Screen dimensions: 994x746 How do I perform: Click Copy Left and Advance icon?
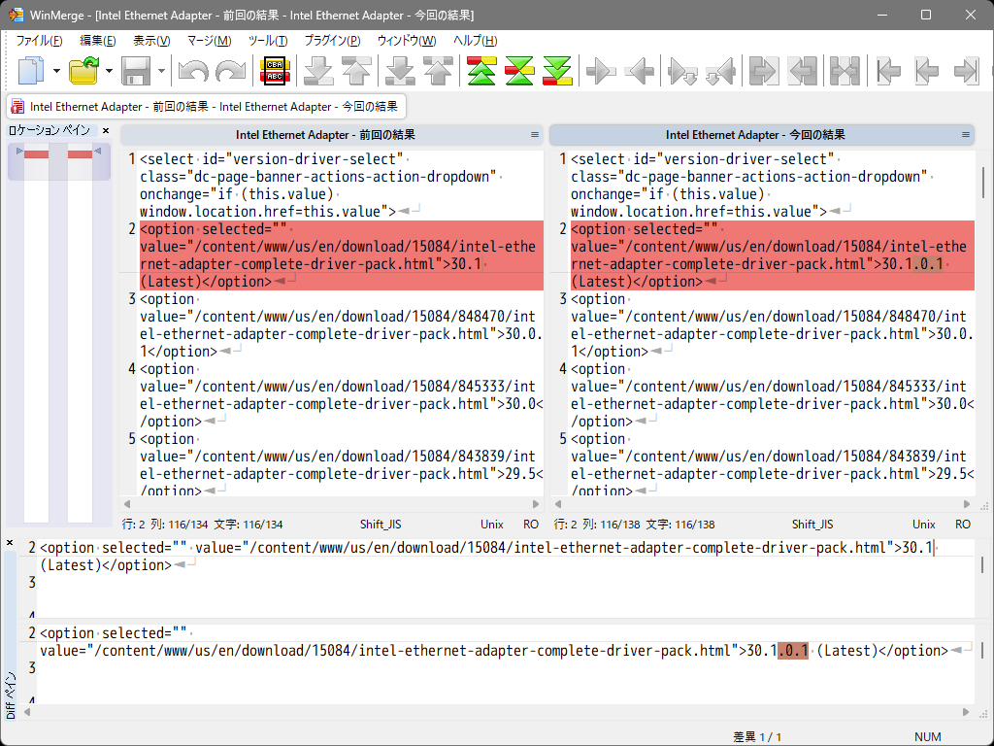721,70
